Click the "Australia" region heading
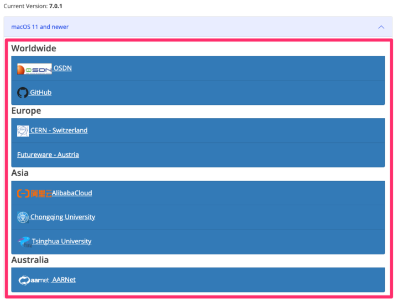This screenshot has height=304, width=398. [x=30, y=260]
